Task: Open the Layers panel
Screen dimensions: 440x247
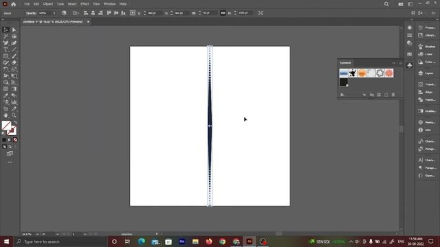Action: click(427, 73)
